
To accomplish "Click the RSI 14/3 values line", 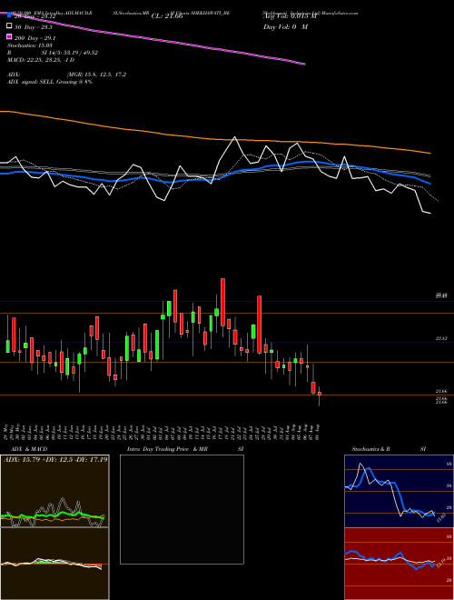I will click(x=53, y=53).
